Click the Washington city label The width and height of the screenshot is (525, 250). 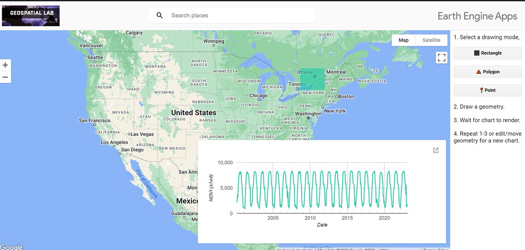[x=308, y=114]
